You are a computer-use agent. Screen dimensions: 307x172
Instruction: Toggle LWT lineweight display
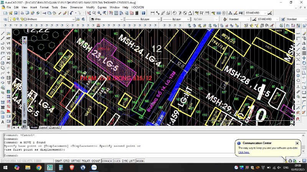(132, 161)
